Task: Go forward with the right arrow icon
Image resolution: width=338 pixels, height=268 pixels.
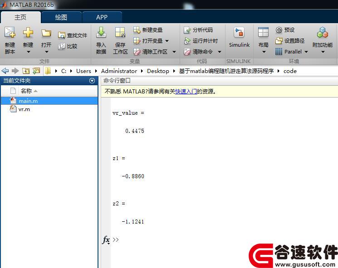Action: click(15, 71)
